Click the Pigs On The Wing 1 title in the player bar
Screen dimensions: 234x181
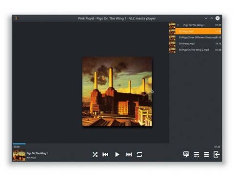37,153
